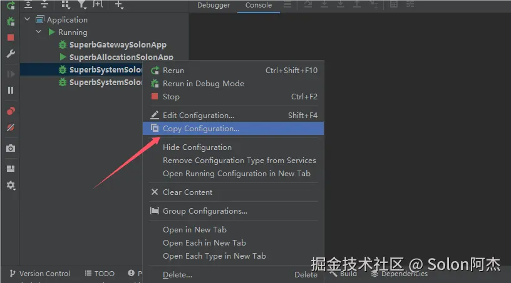
Task: Collapse the Running tree node
Action: [38, 32]
